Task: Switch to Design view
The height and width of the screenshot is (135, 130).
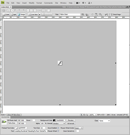Action: tap(21, 15)
